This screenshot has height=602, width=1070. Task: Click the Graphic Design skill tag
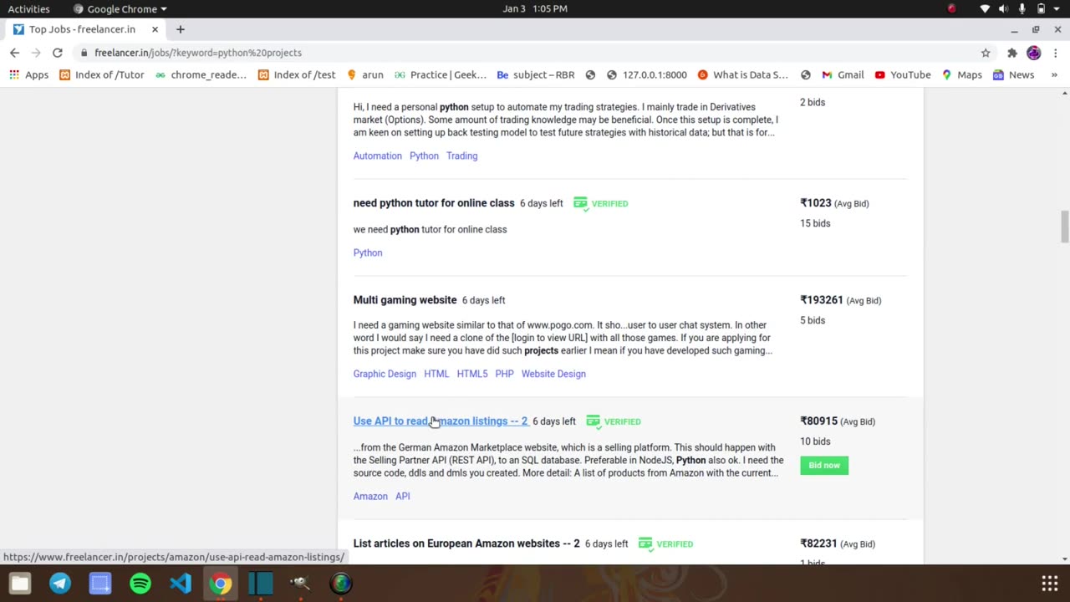coord(385,374)
